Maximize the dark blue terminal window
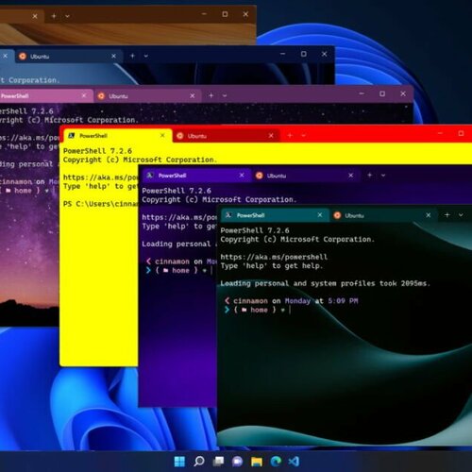 pyautogui.click(x=304, y=54)
